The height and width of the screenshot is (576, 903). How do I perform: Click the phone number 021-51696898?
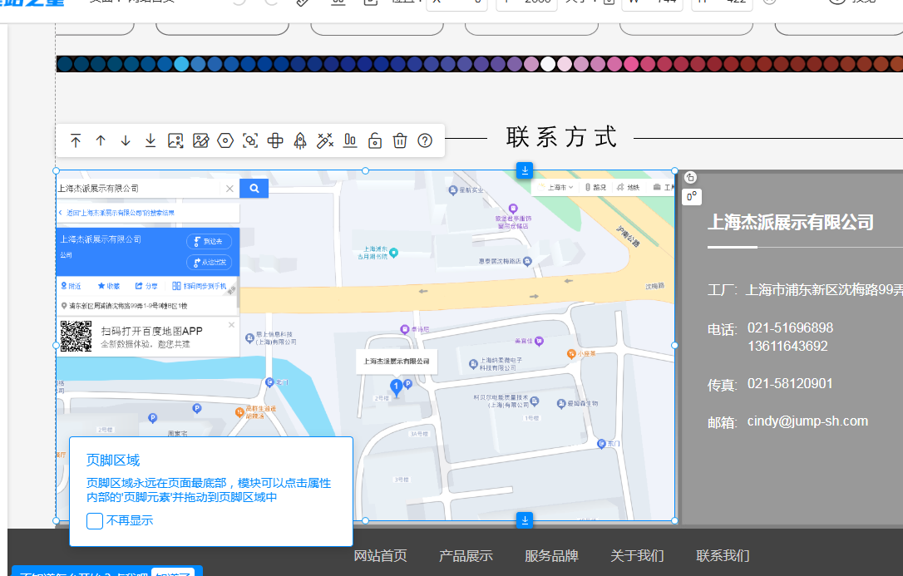pos(790,328)
